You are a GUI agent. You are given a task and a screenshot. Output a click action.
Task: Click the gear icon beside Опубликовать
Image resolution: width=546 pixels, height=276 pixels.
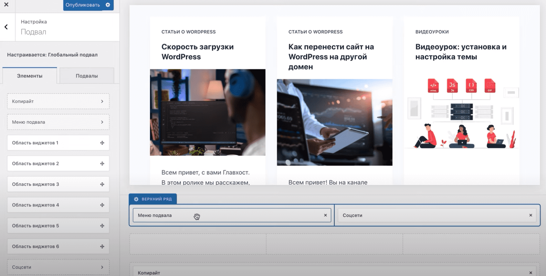108,5
